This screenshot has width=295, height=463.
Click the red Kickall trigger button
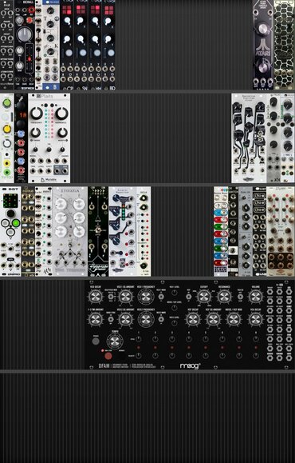[29, 20]
